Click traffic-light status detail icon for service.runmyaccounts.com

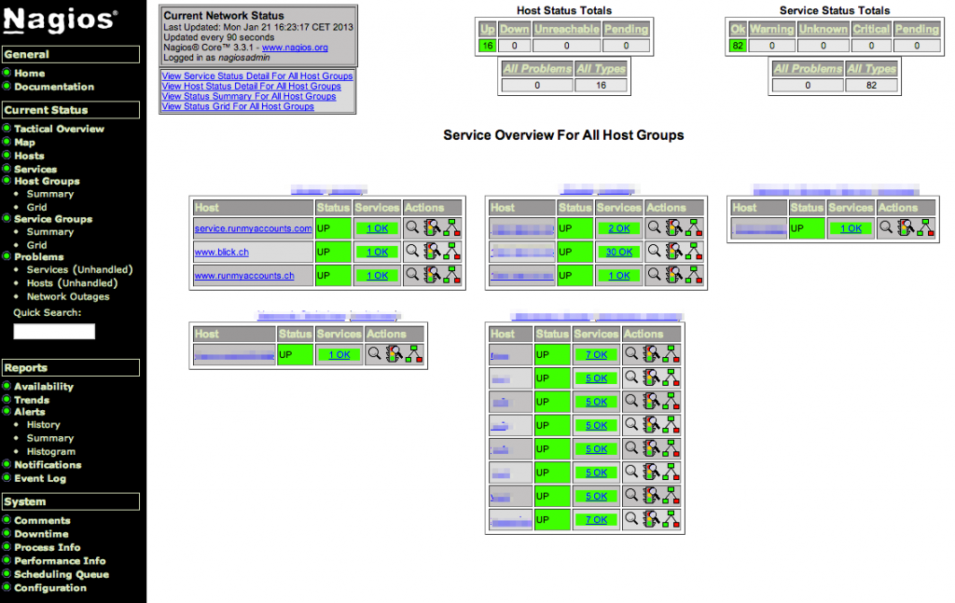coord(432,227)
